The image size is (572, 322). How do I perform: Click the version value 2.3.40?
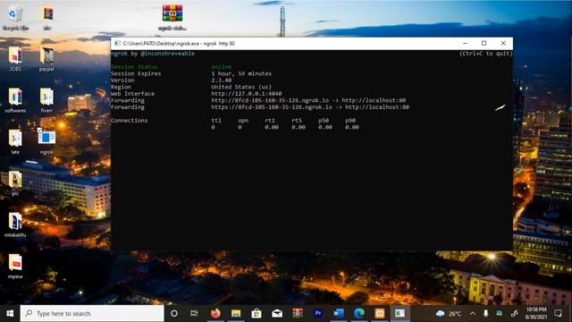click(x=222, y=80)
